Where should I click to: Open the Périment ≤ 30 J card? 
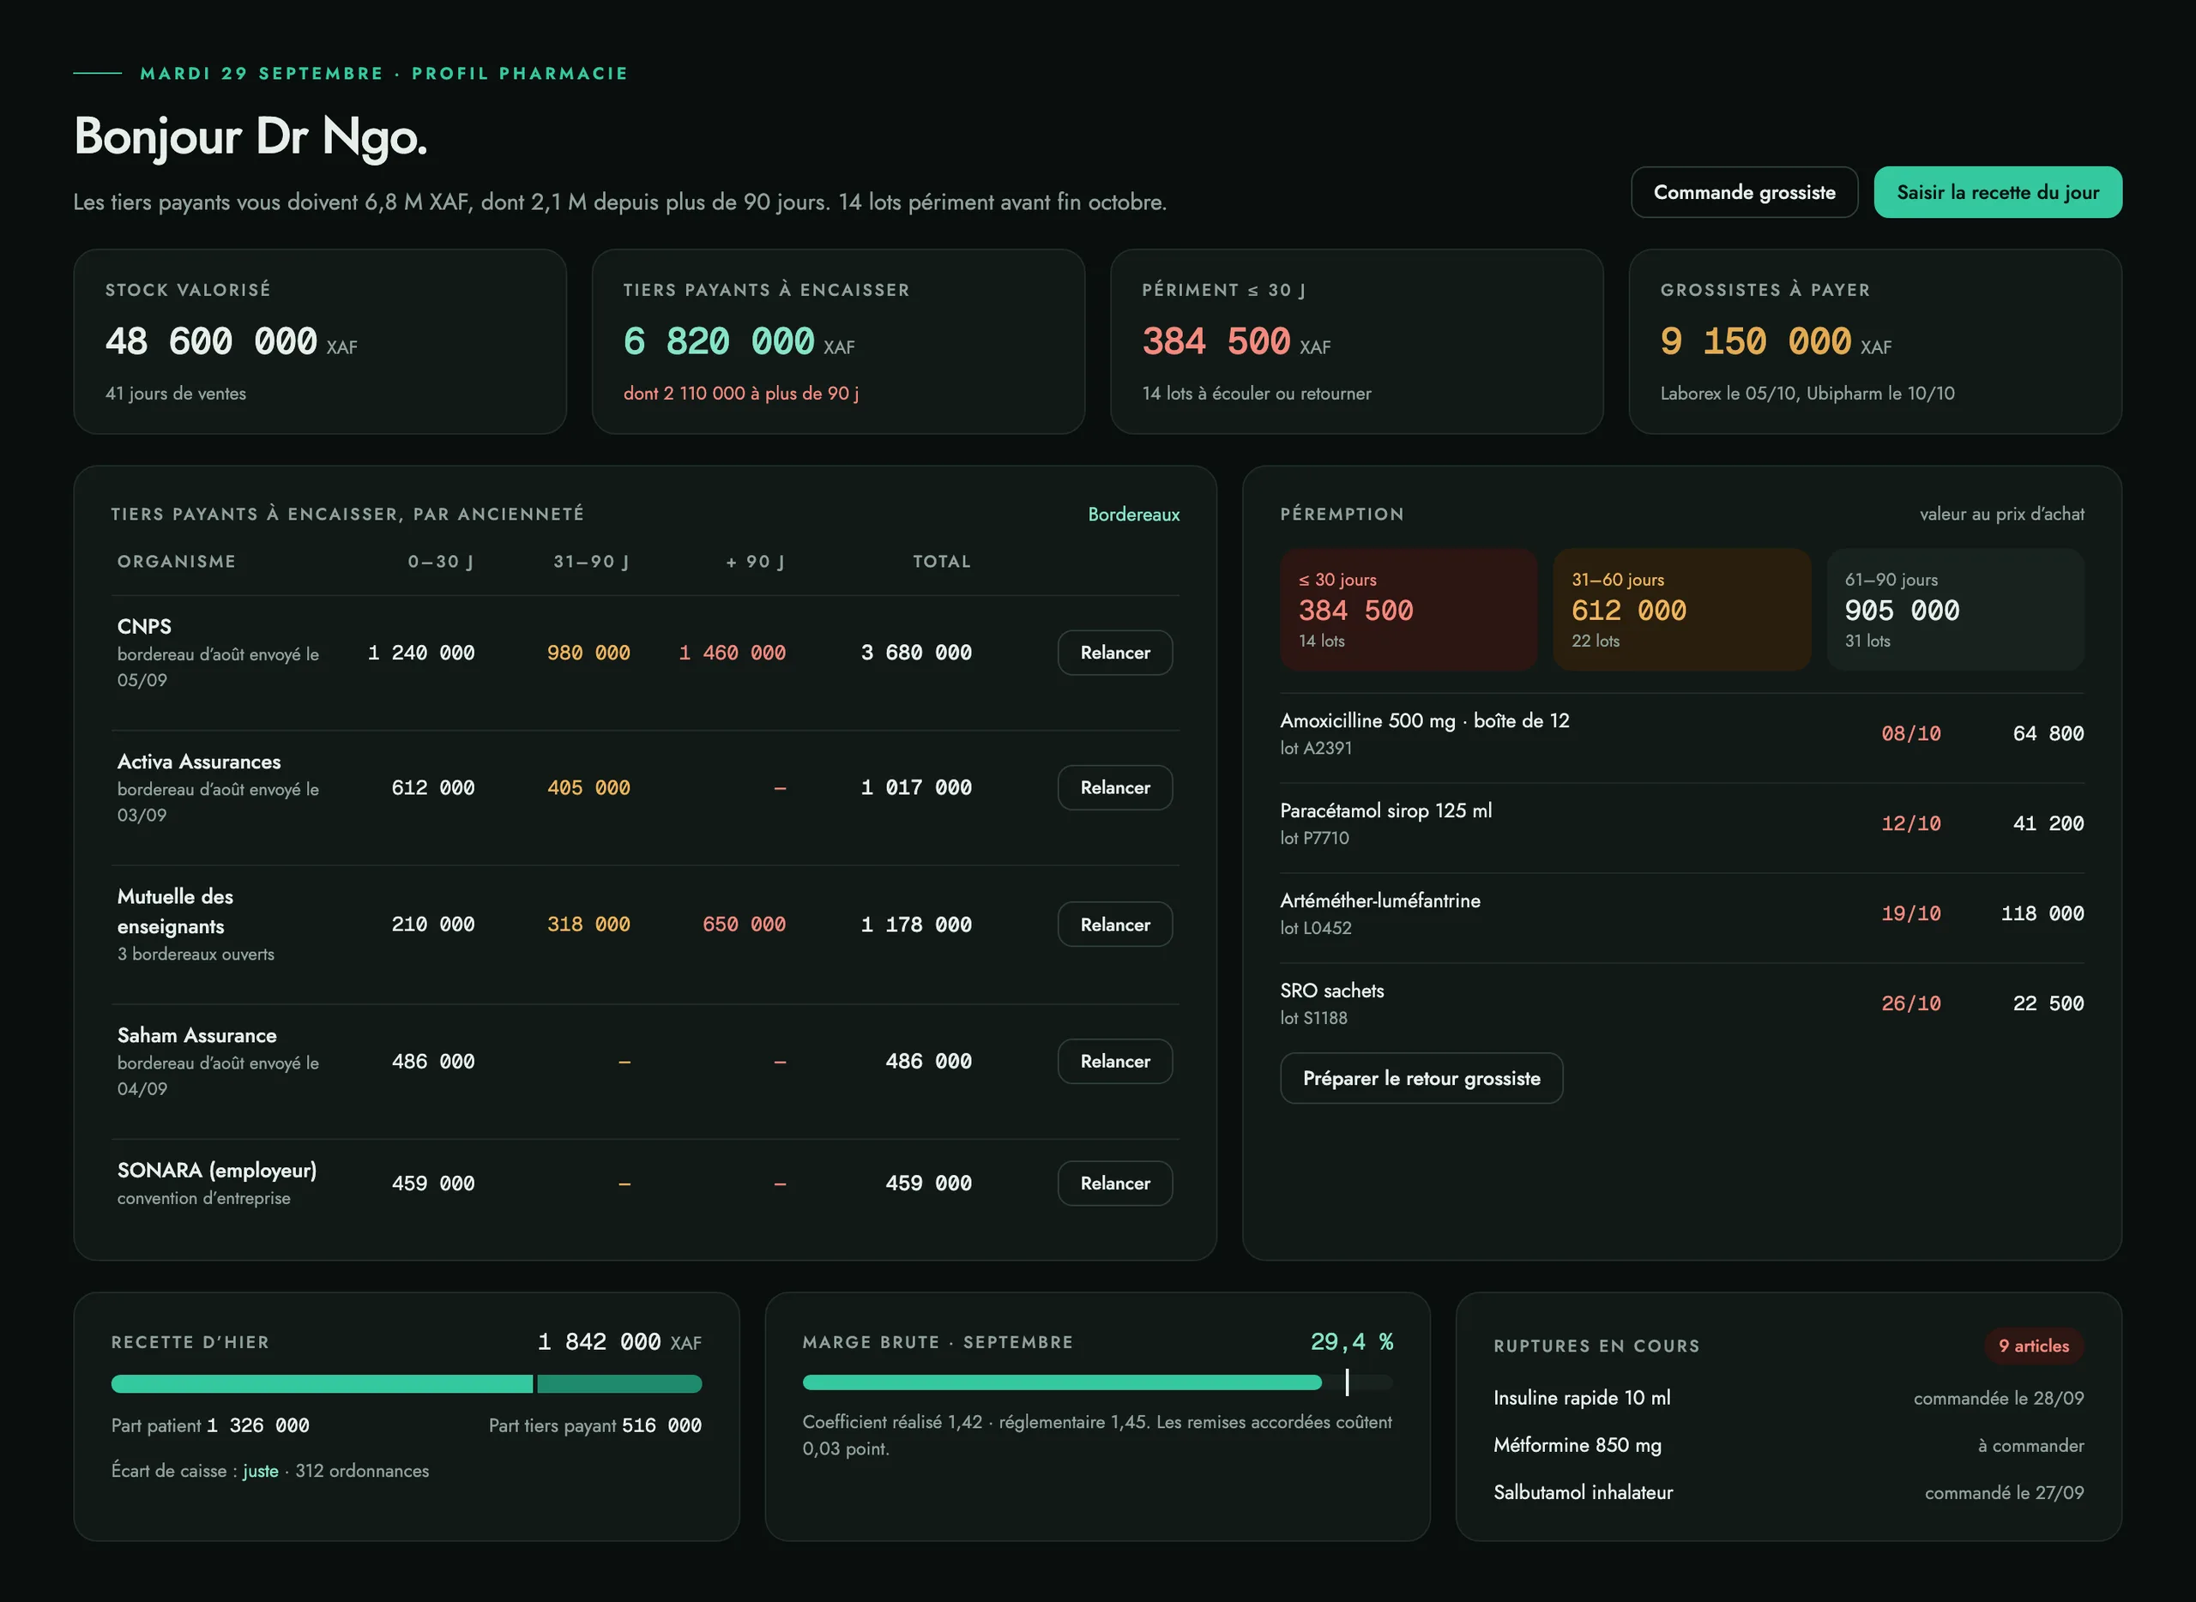click(1356, 341)
